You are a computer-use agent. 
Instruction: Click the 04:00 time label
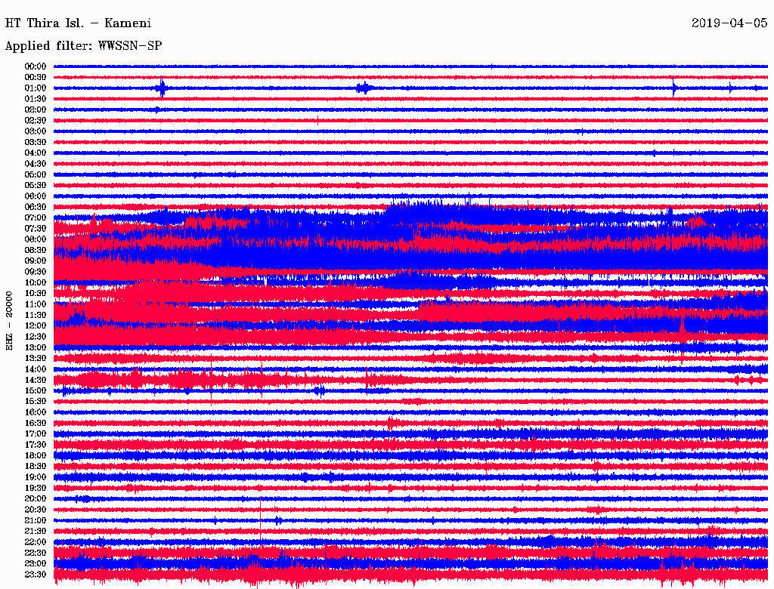pyautogui.click(x=36, y=153)
